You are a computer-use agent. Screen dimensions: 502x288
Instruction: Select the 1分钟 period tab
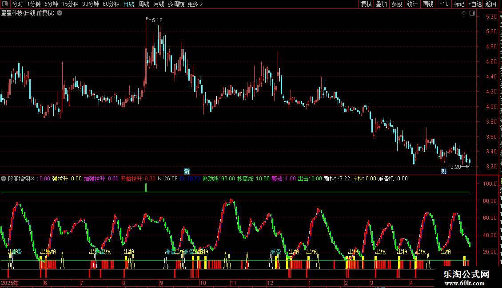click(34, 4)
